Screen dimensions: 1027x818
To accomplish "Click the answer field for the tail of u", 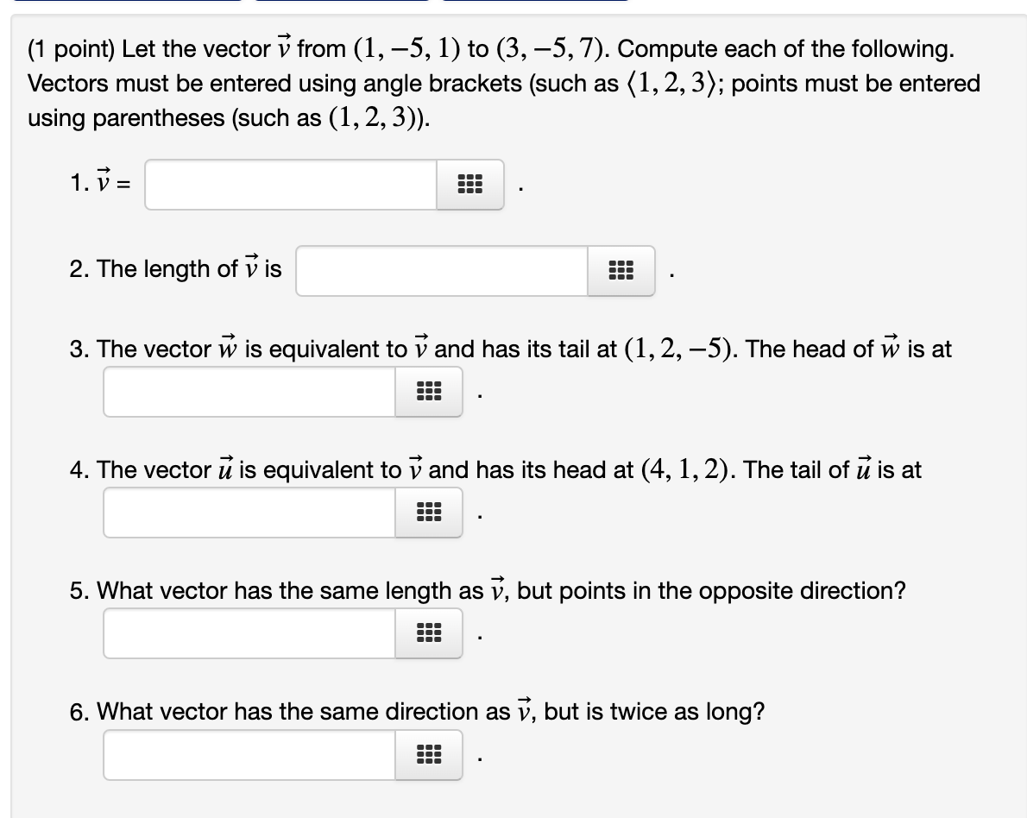I will point(249,513).
